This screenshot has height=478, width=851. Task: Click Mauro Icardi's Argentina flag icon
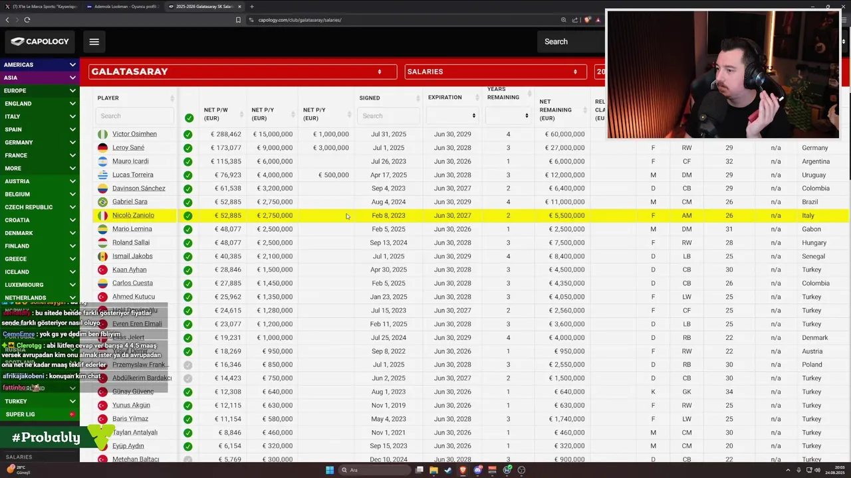(102, 161)
